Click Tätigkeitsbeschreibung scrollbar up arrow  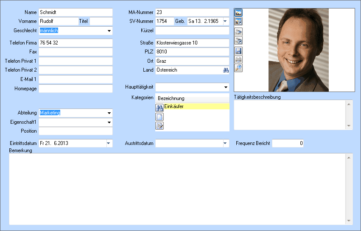(x=349, y=104)
